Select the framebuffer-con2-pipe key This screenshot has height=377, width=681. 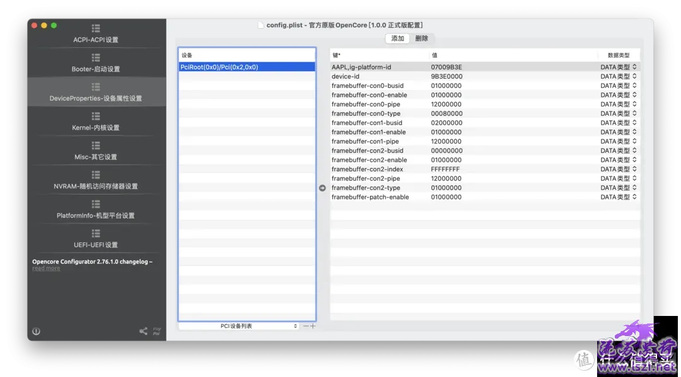coord(366,179)
